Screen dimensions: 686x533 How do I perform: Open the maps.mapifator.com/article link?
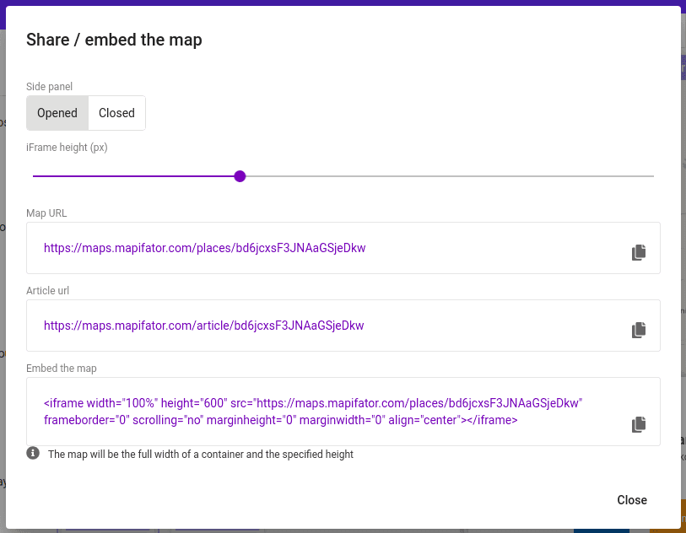click(203, 326)
